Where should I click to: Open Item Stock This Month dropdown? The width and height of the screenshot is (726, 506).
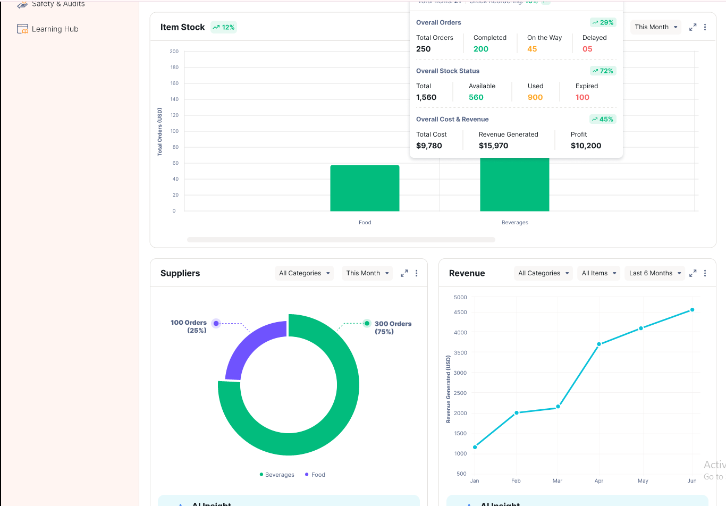click(655, 27)
